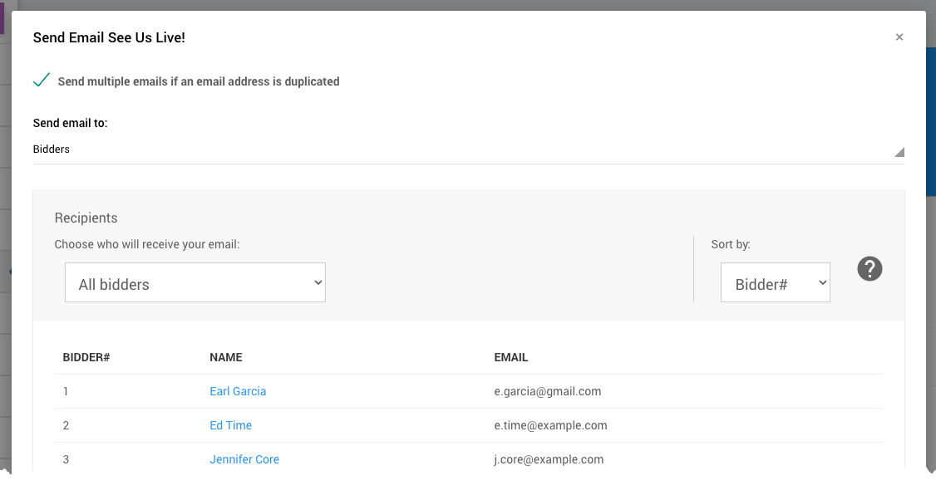Select bidder number 1 in the first row

[x=67, y=391]
